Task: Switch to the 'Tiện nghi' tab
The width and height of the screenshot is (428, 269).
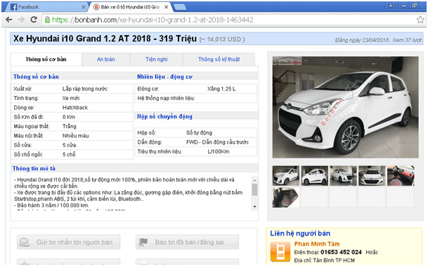Action: (x=157, y=60)
